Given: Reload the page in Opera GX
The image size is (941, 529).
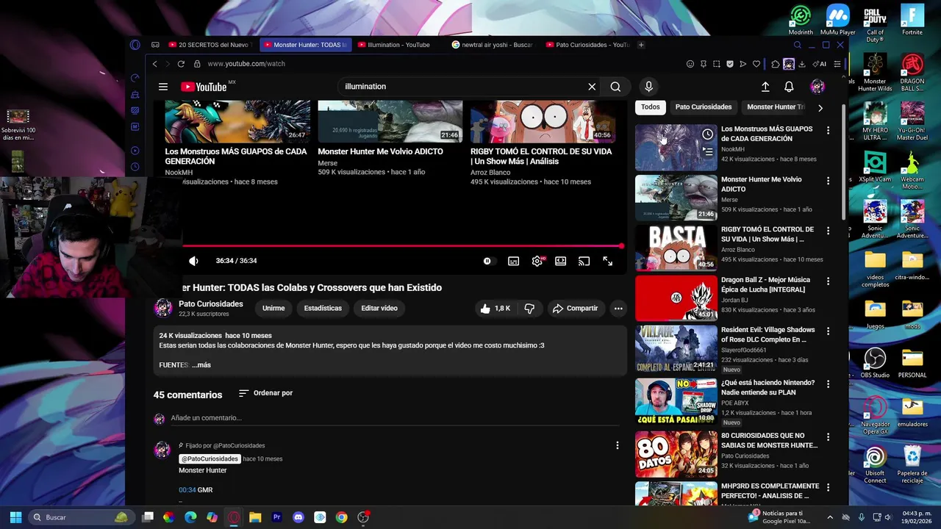Looking at the screenshot, I should point(181,64).
